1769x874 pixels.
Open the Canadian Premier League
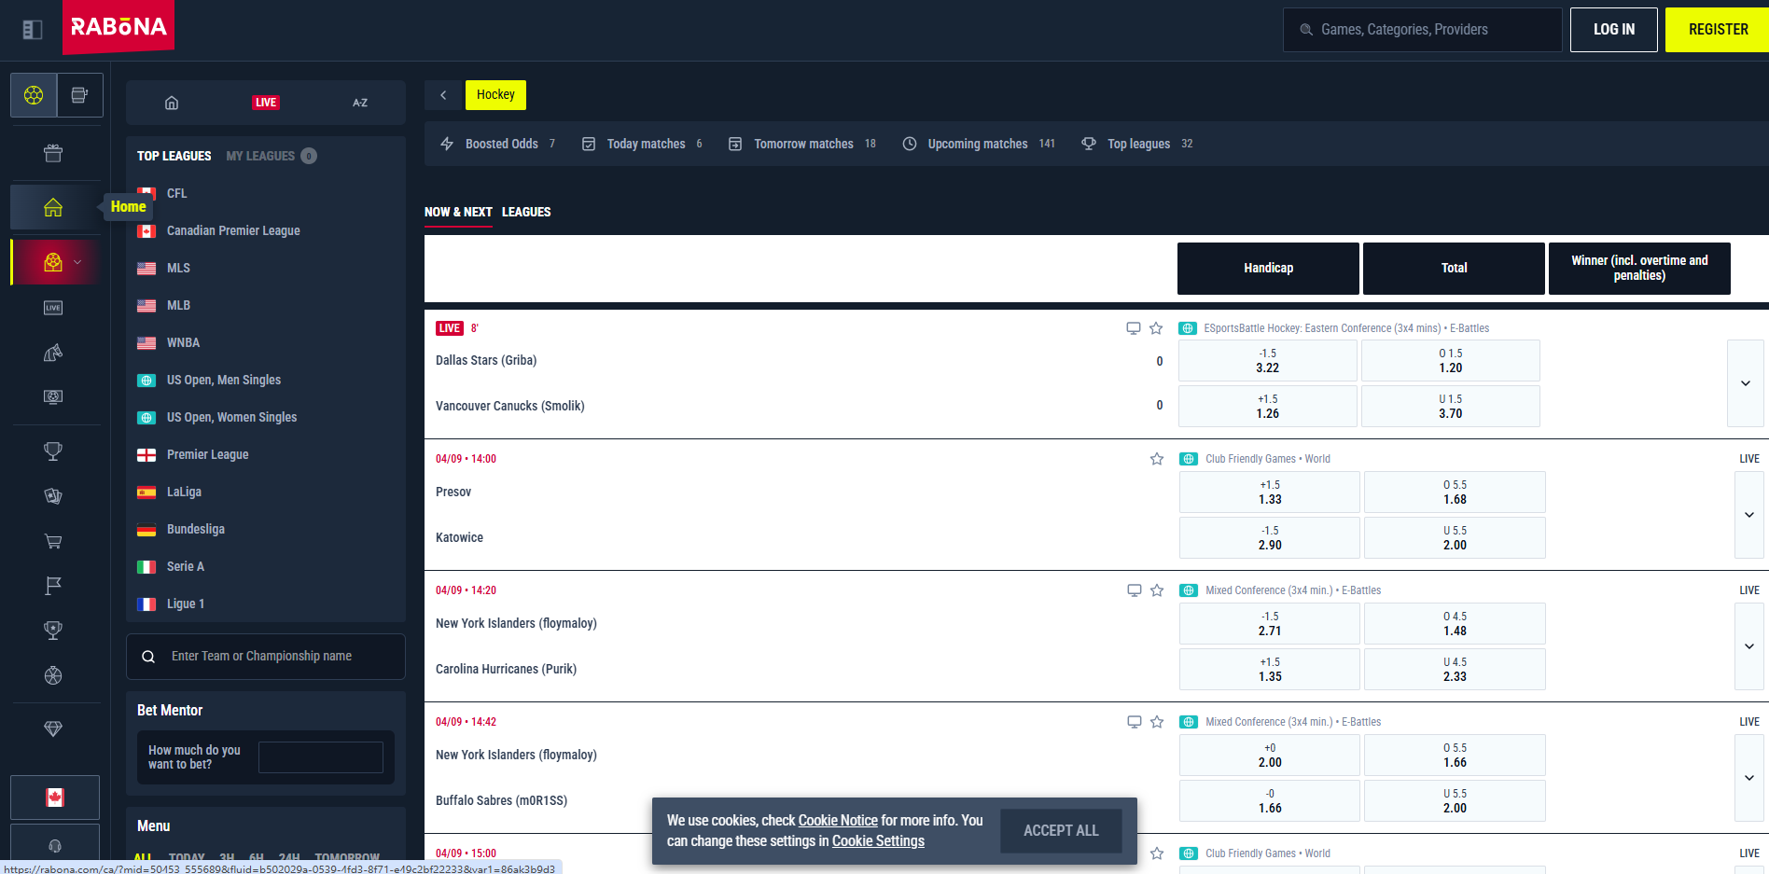coord(233,230)
